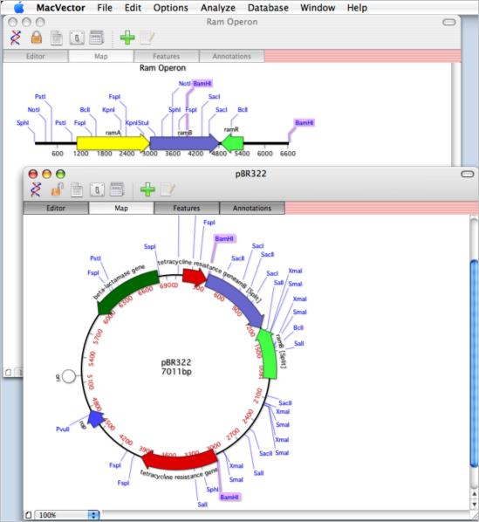Screen dimensions: 479x522
Task: Click document pages icon in Ram Operon toolbar
Action: tap(57, 38)
